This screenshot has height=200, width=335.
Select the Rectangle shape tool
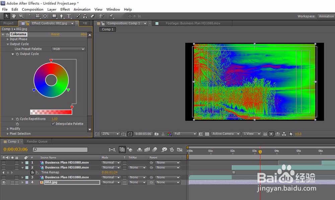click(x=55, y=16)
